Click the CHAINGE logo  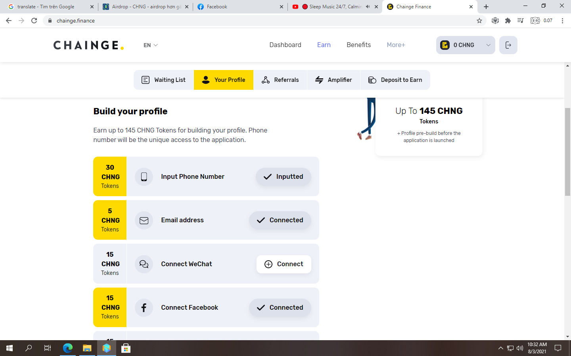pos(88,45)
